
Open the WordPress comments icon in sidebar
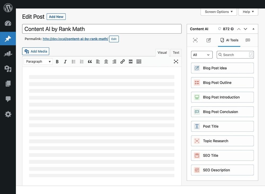(x=8, y=99)
